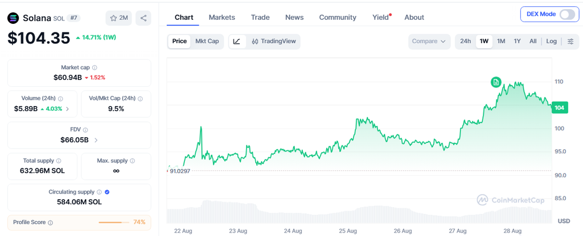The width and height of the screenshot is (583, 236).
Task: Click the 104 current price tag
Action: click(x=560, y=108)
